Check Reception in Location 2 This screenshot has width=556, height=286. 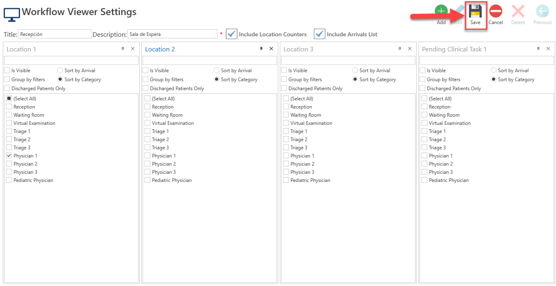147,106
